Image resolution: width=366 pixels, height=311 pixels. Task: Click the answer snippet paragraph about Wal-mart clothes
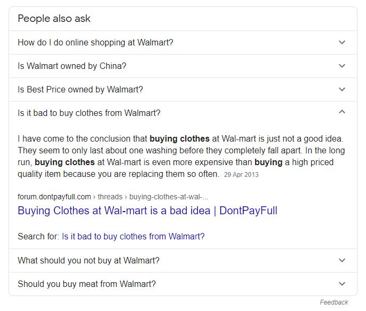click(181, 156)
